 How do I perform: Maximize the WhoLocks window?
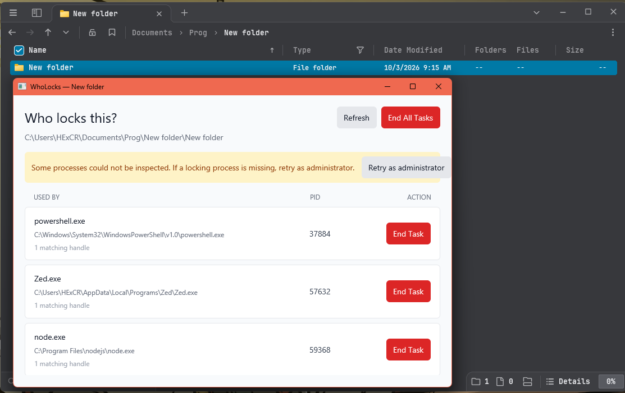click(413, 86)
